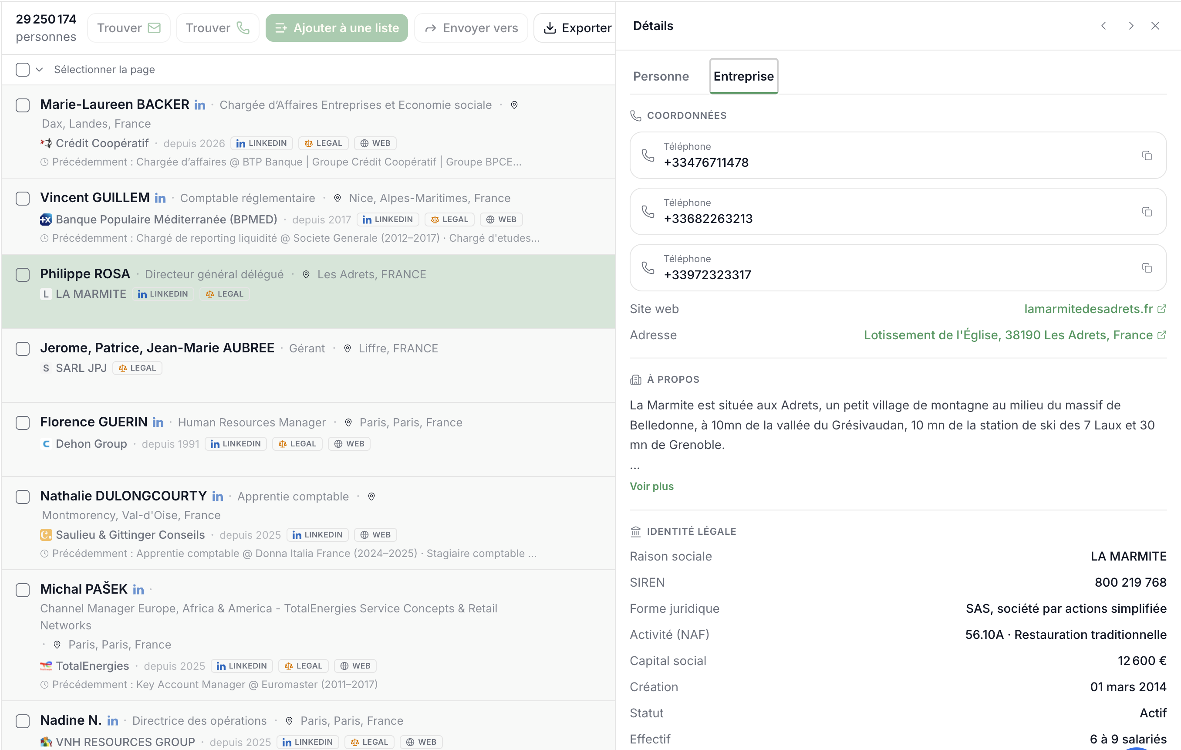Image resolution: width=1181 pixels, height=750 pixels.
Task: Click Ajouter à une liste
Action: 337,28
